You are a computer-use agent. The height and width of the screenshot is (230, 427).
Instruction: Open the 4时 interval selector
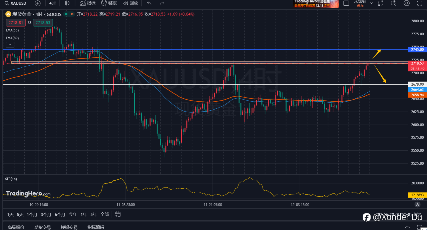click(x=52, y=3)
